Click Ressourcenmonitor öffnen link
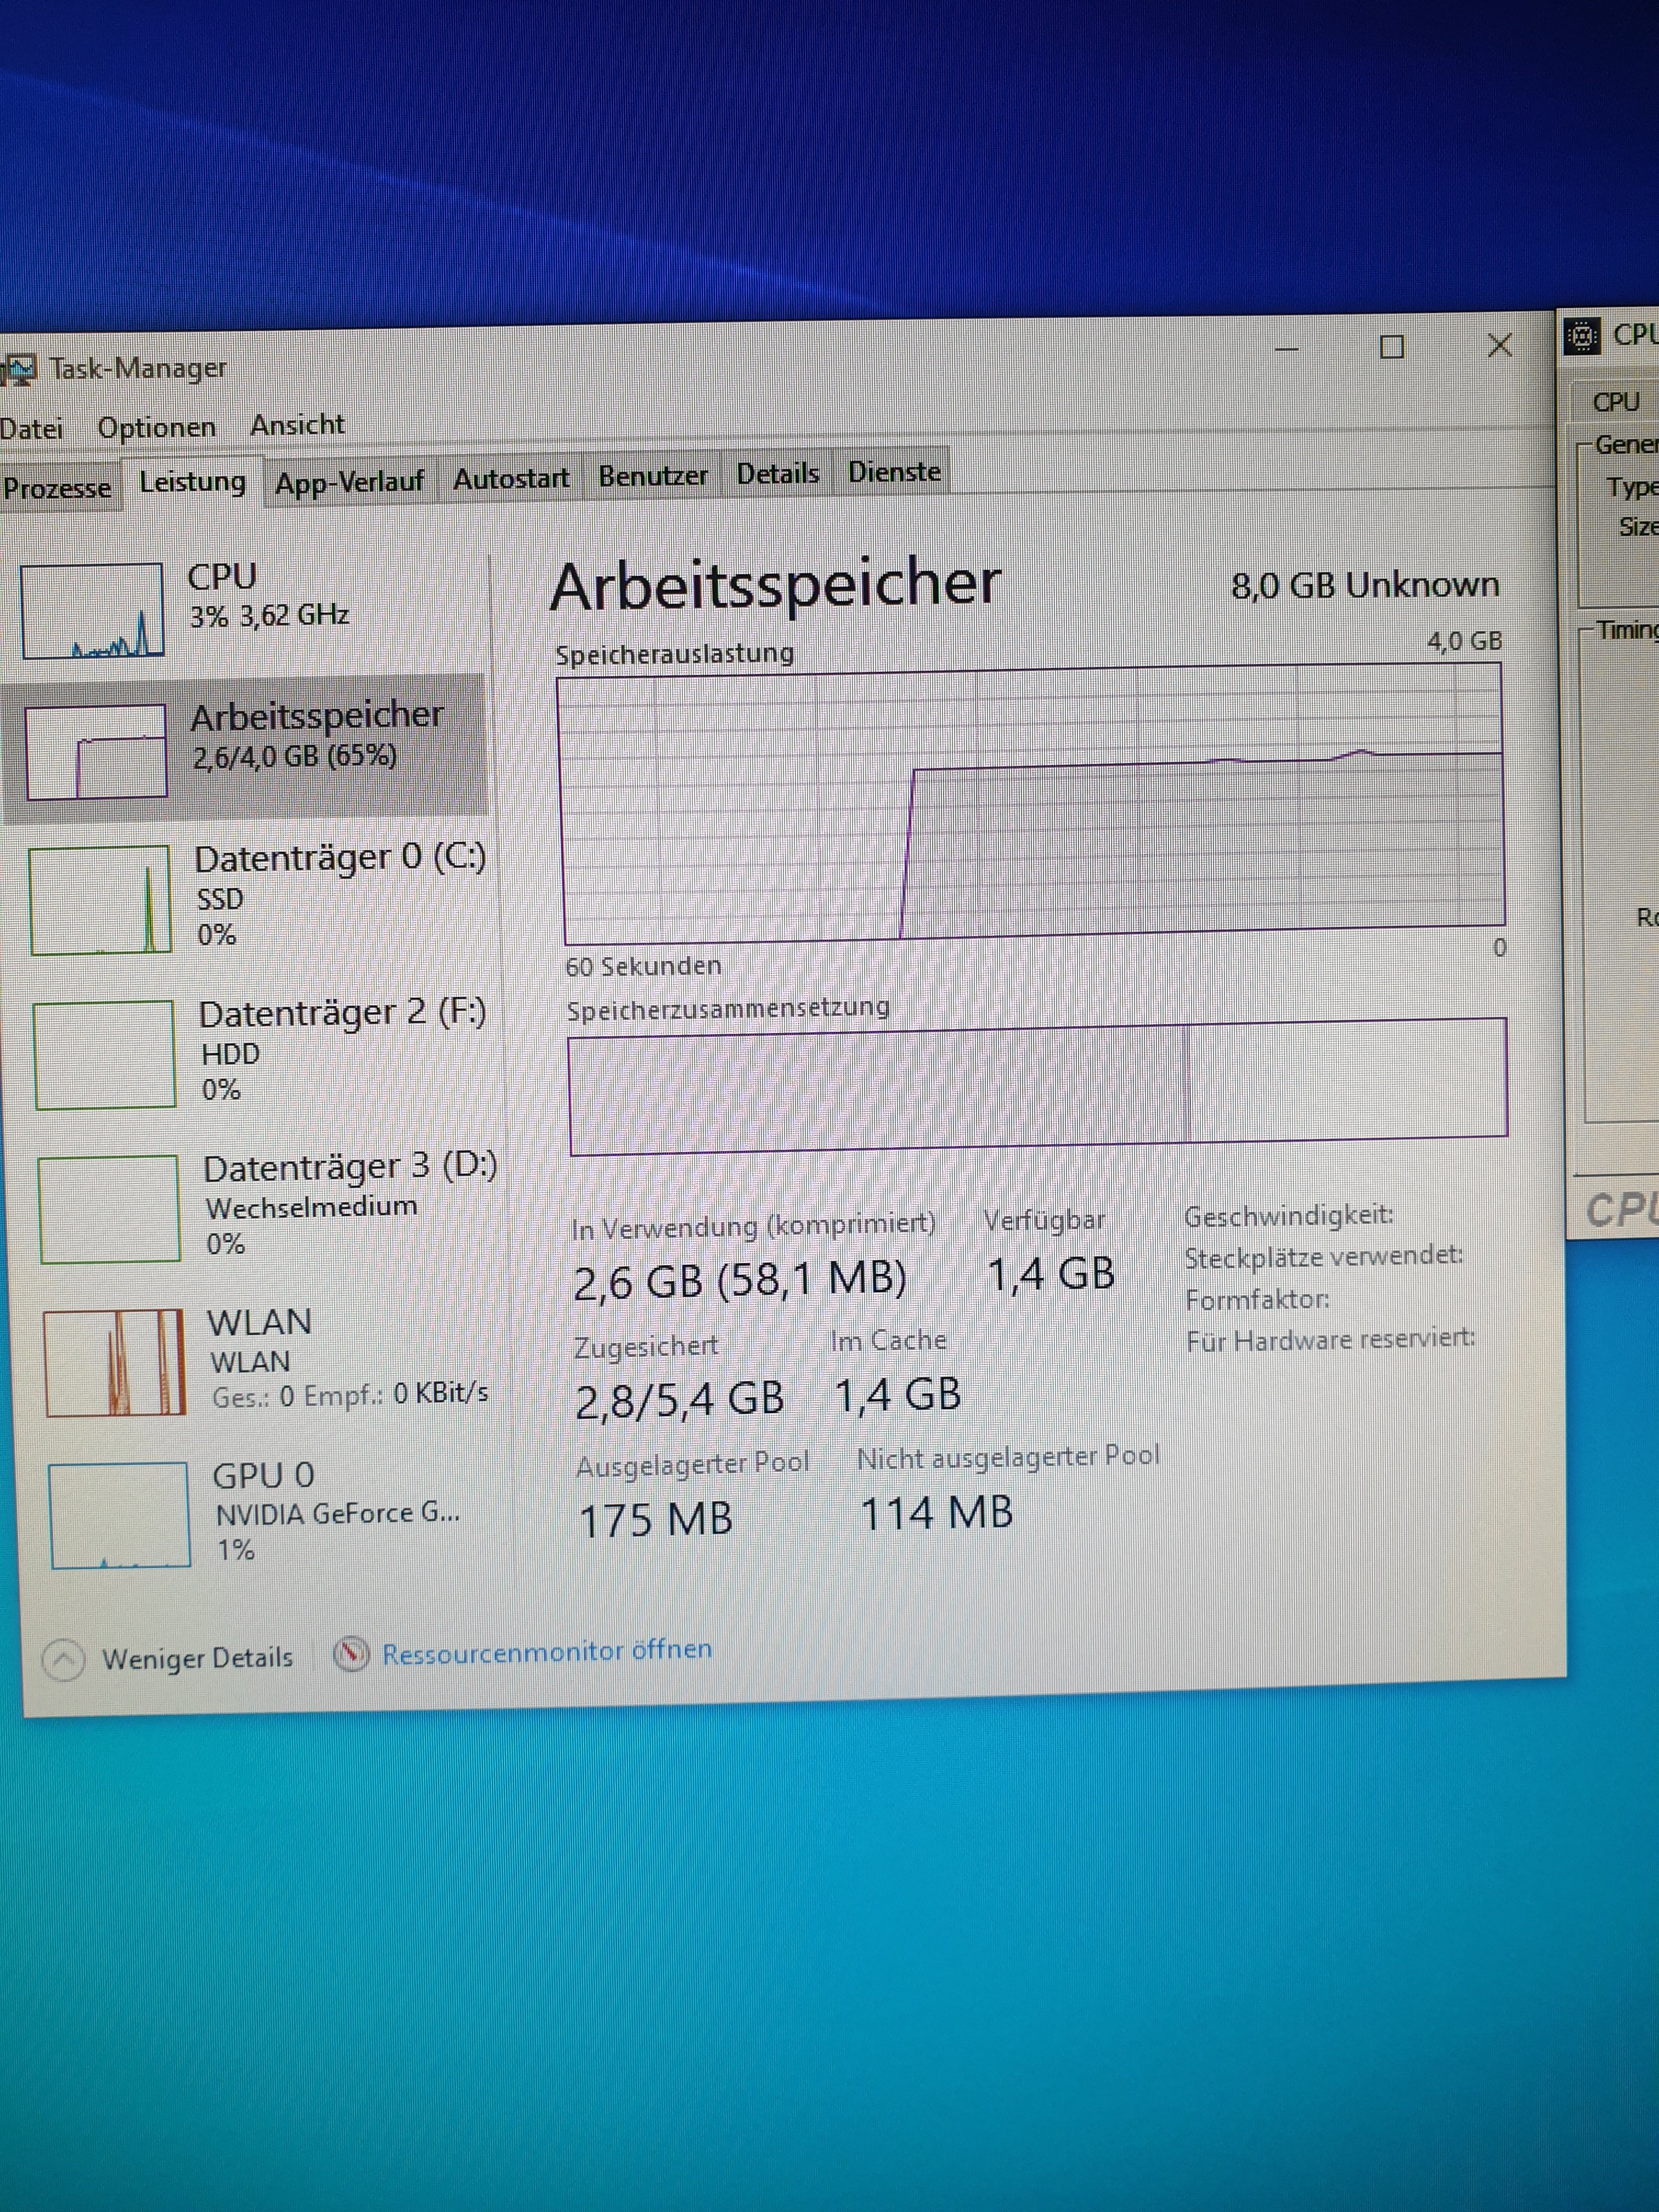 pyautogui.click(x=546, y=1651)
